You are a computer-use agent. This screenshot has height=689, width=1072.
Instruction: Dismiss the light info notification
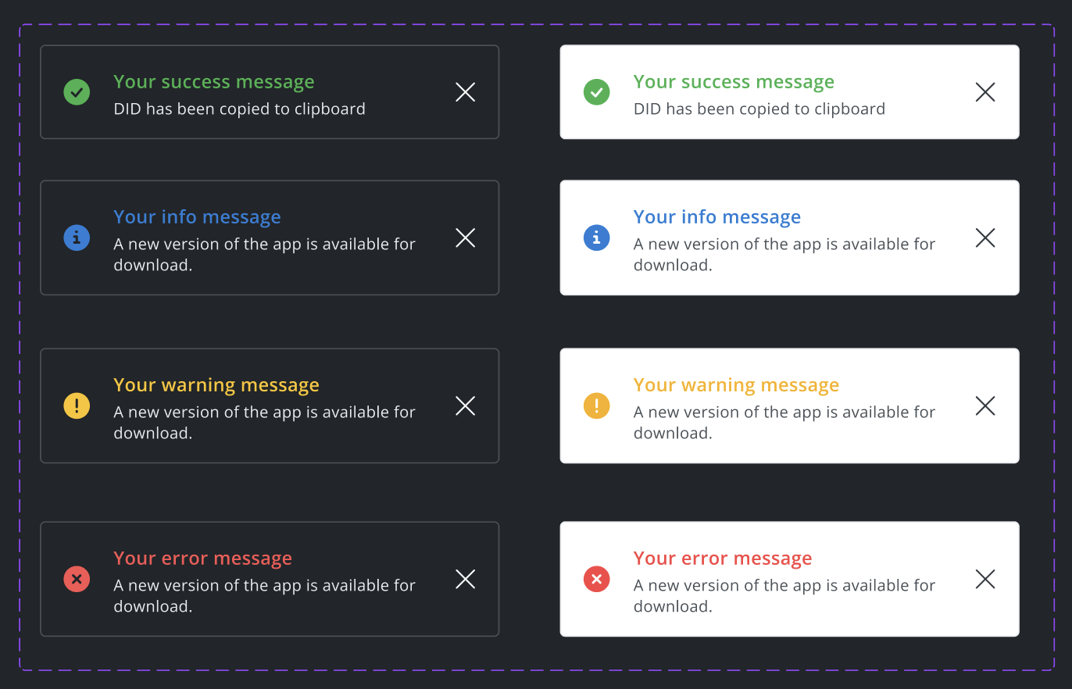click(985, 237)
